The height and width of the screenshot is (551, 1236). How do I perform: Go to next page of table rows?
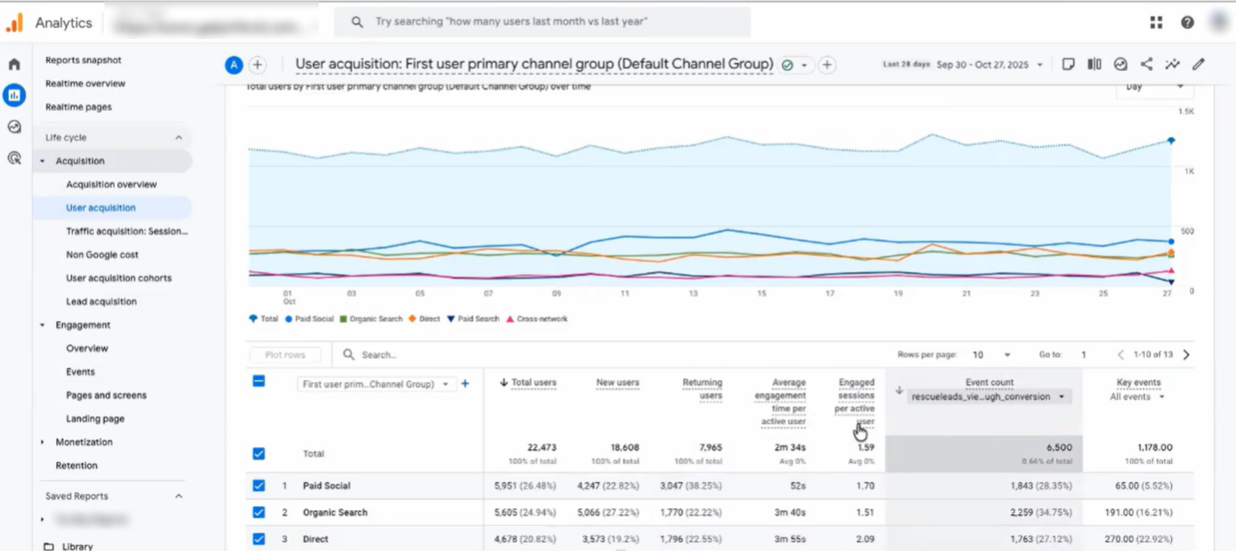(1187, 355)
